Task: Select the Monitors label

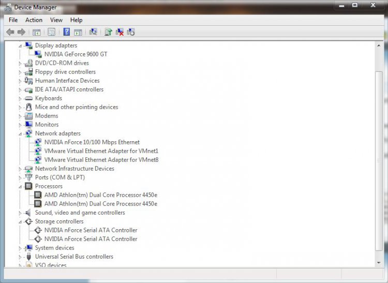Action: [47, 125]
